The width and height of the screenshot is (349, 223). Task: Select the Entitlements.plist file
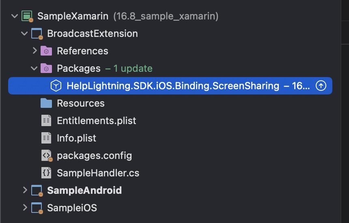[96, 121]
